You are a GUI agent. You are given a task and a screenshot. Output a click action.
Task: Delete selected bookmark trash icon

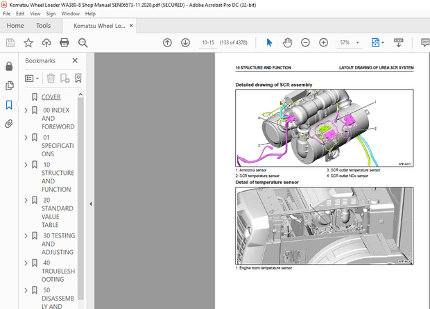click(x=51, y=78)
